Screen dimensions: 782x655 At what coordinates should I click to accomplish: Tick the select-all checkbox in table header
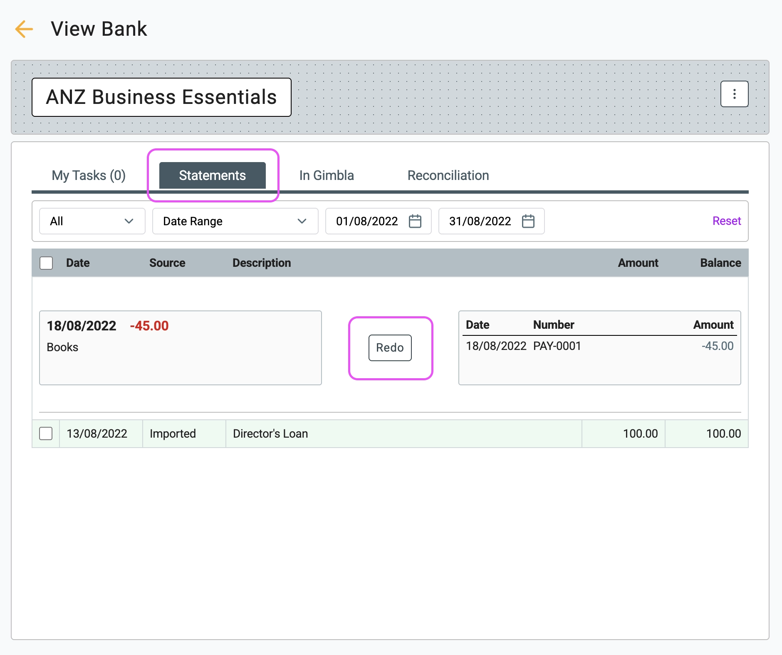pos(46,263)
